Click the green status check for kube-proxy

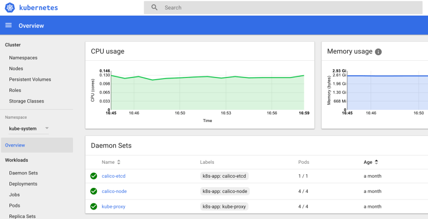tap(94, 206)
